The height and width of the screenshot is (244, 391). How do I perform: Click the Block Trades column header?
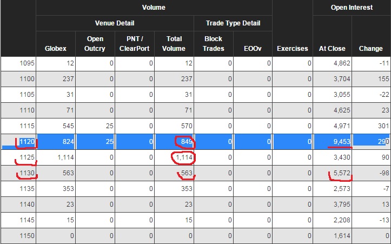click(x=214, y=44)
